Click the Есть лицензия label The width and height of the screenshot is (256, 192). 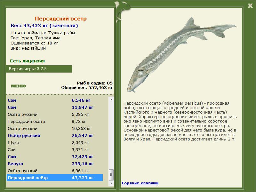point(27,61)
